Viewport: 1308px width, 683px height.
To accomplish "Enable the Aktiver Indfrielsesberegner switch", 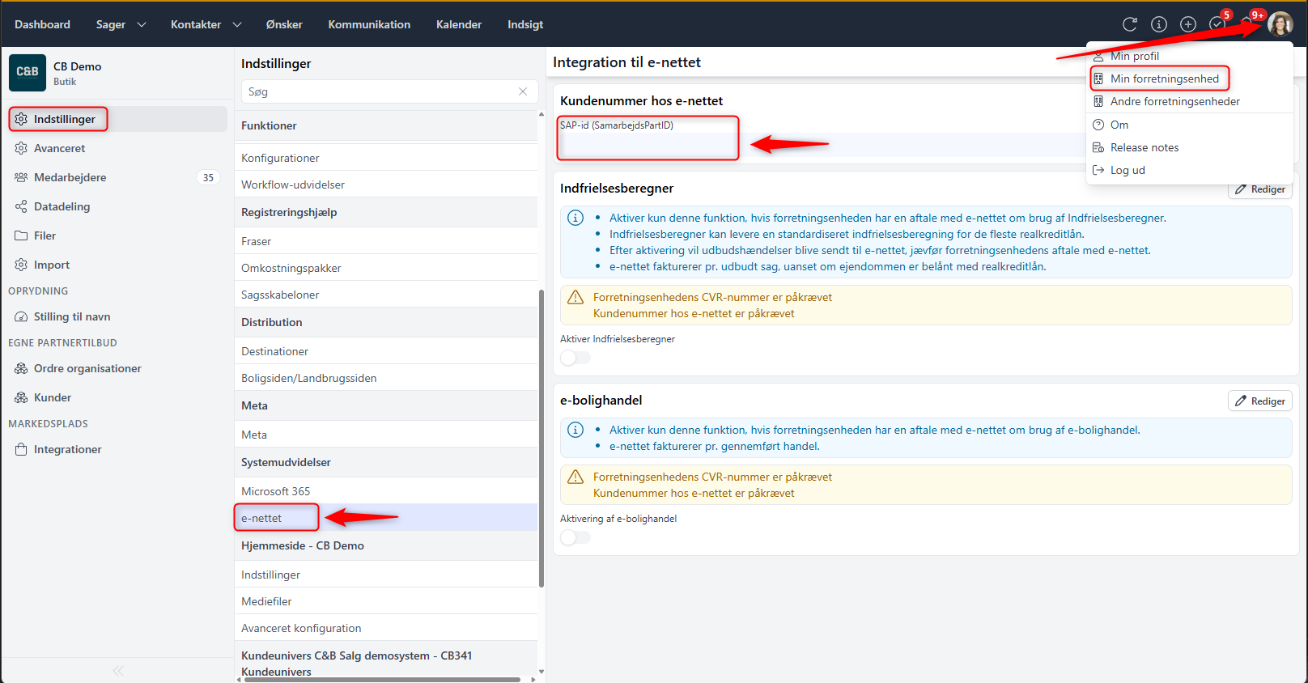I will [x=575, y=358].
